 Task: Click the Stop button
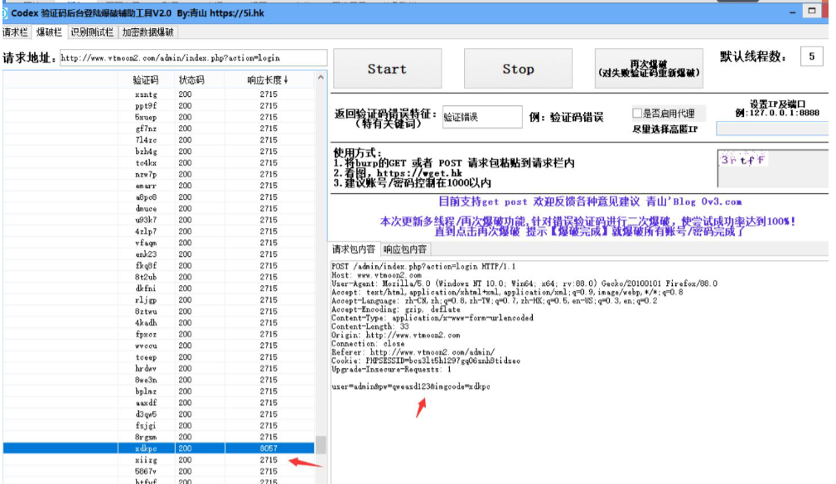pyautogui.click(x=518, y=69)
